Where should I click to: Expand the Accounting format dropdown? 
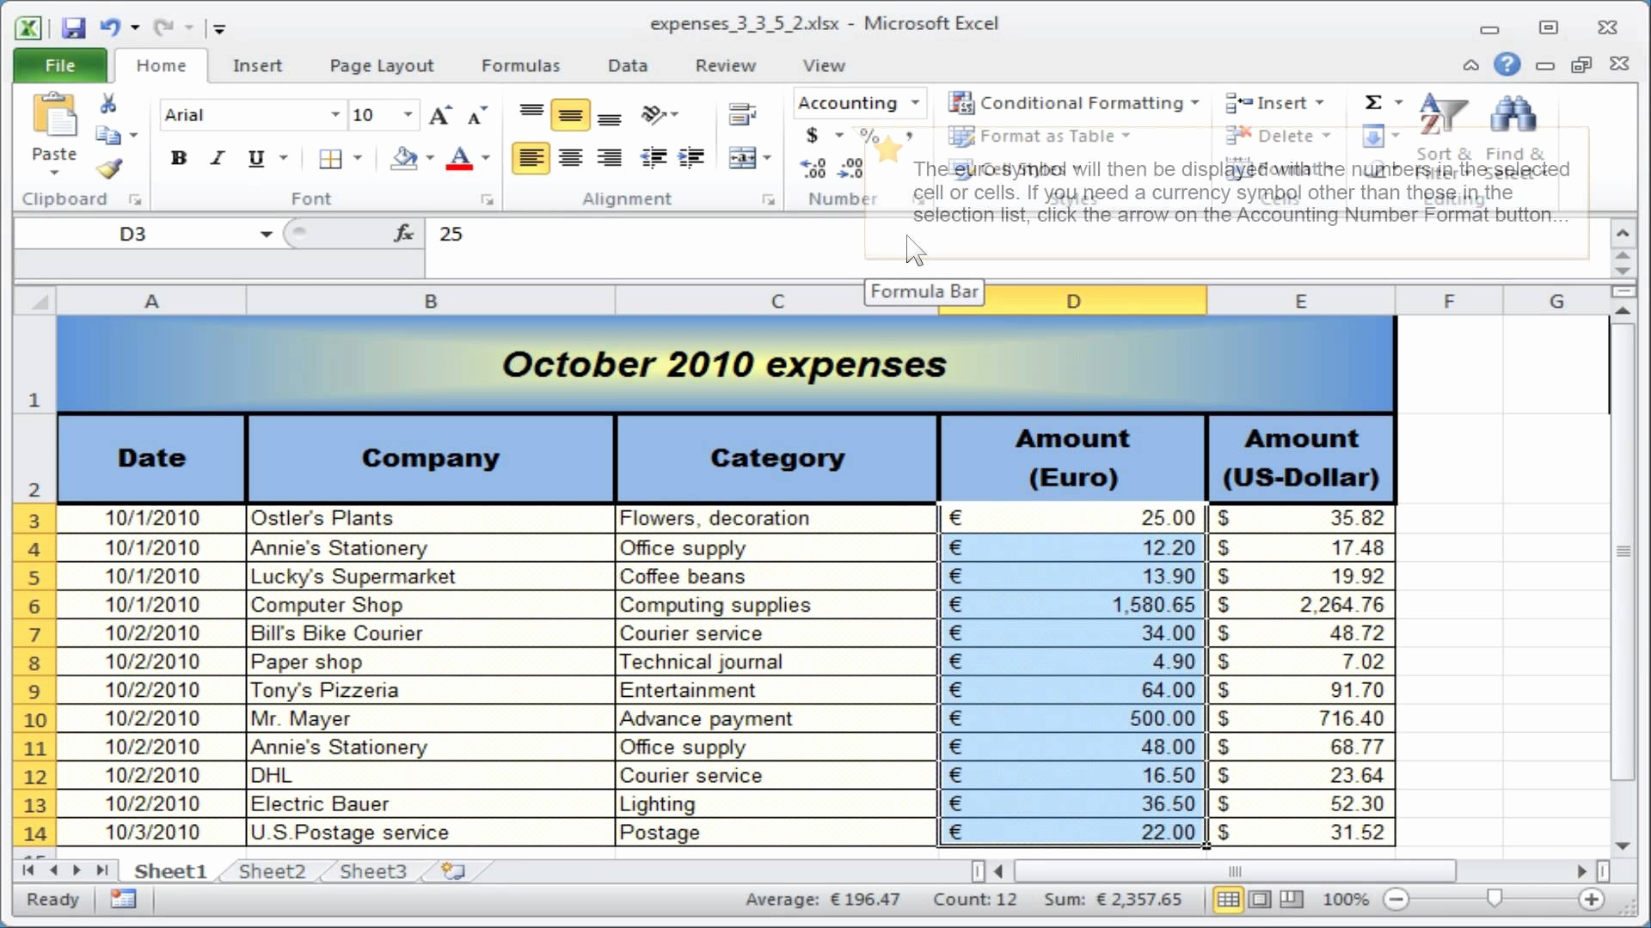click(x=914, y=103)
